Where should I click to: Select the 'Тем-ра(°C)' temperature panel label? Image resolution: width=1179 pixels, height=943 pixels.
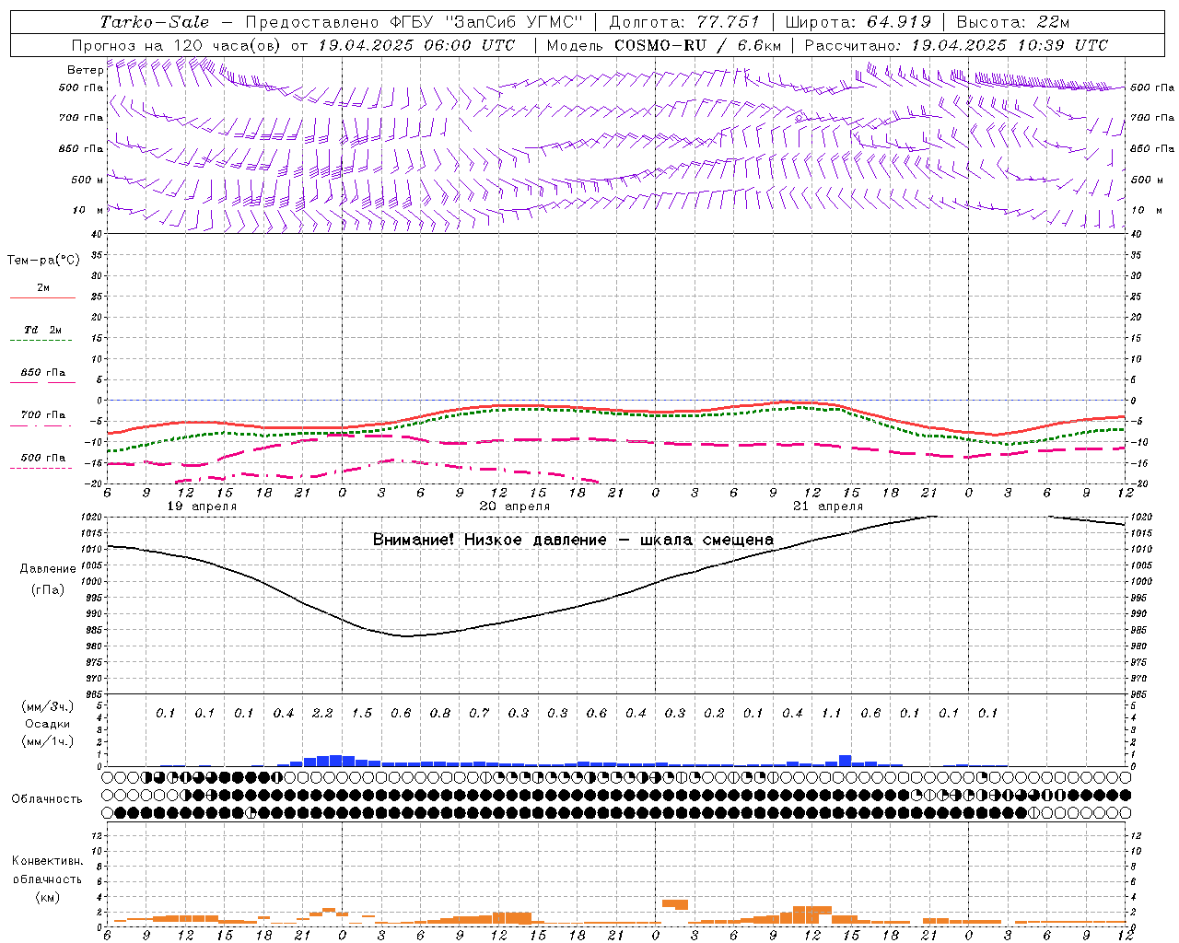43,260
